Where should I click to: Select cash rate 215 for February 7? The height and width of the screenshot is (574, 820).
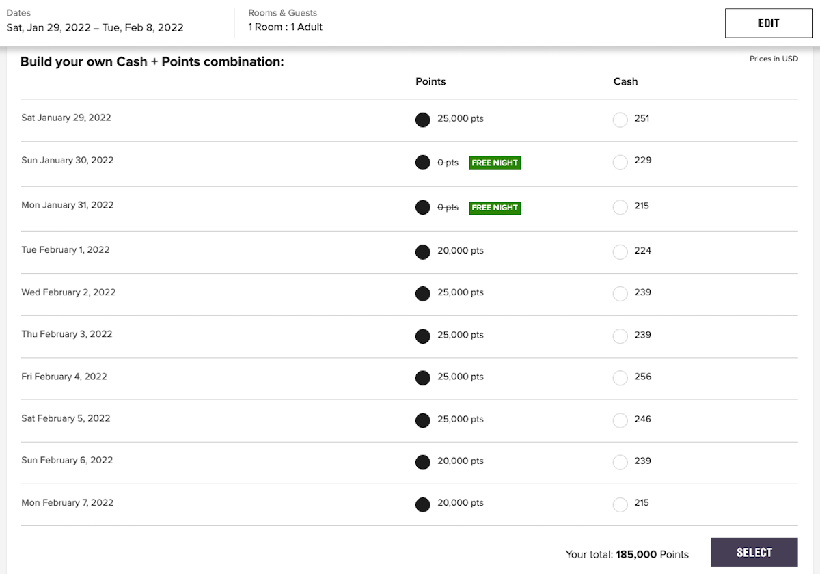click(x=620, y=504)
